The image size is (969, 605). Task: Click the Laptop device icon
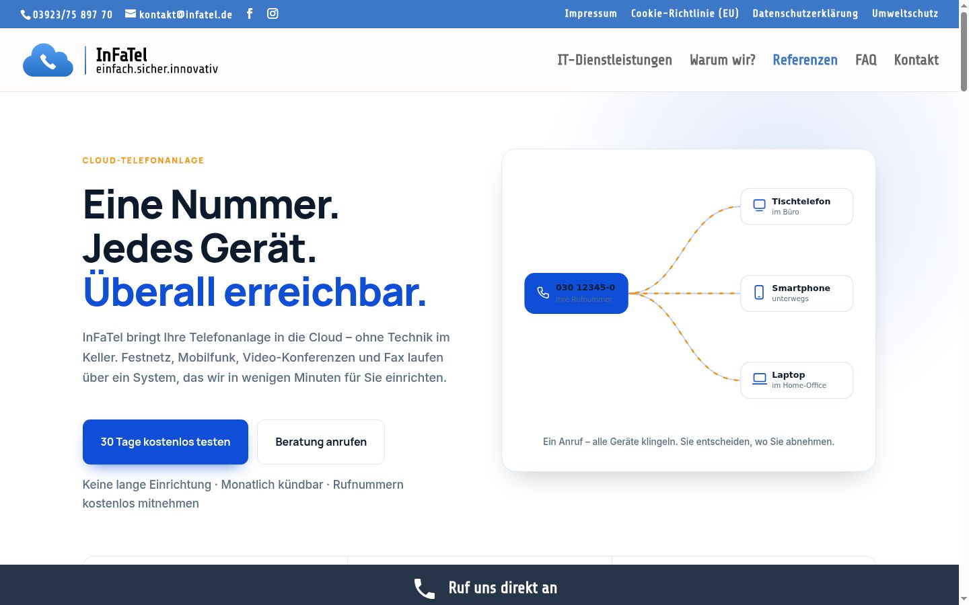(x=759, y=379)
